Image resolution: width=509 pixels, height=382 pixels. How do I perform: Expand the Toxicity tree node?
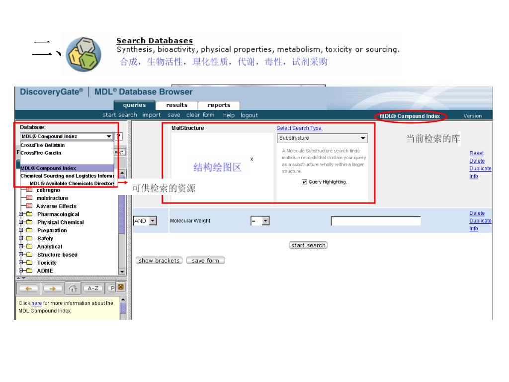[x=21, y=263]
